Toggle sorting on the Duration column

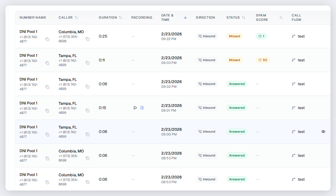click(121, 17)
